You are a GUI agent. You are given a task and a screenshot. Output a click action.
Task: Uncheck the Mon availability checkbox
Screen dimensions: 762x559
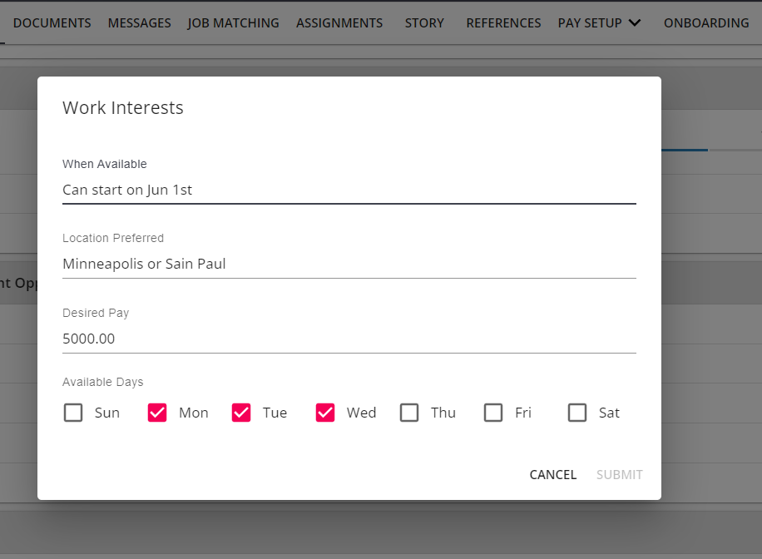coord(157,413)
